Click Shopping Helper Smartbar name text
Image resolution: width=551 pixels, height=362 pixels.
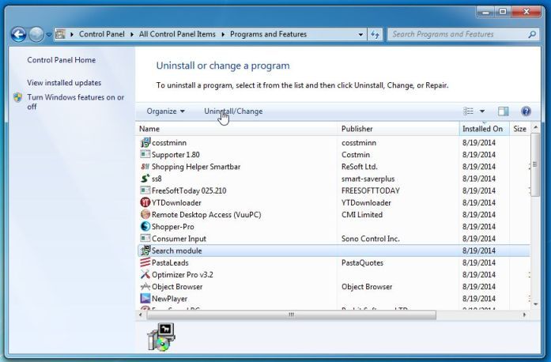point(196,167)
